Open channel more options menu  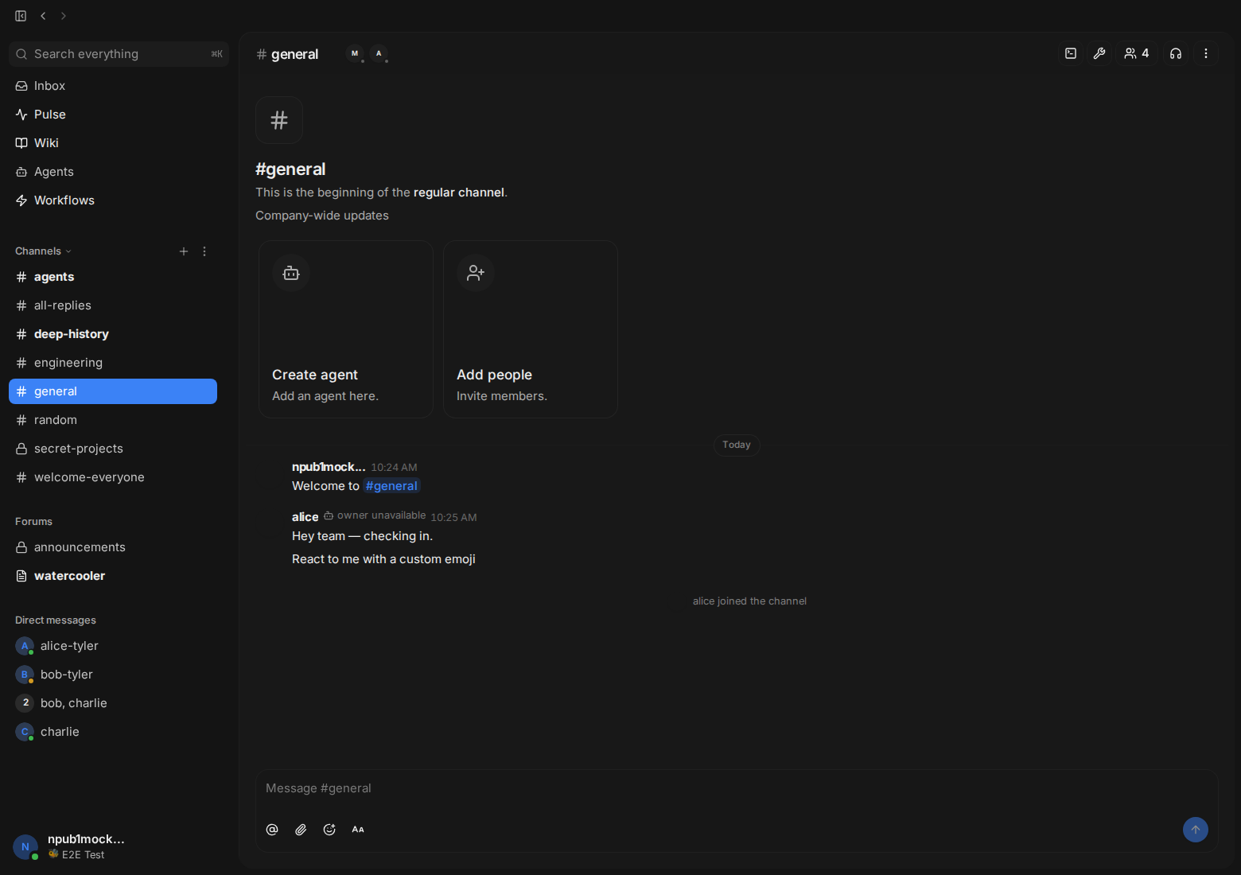click(x=1206, y=53)
